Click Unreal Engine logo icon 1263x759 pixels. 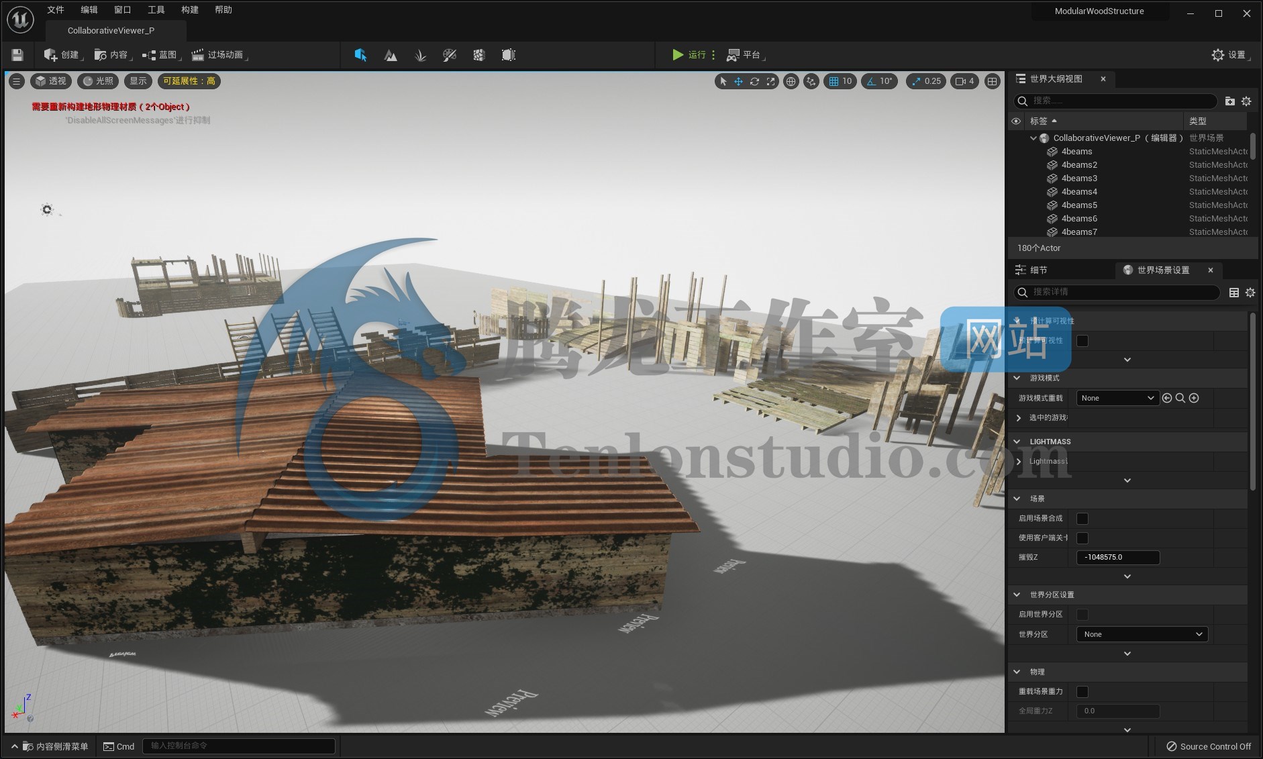20,19
